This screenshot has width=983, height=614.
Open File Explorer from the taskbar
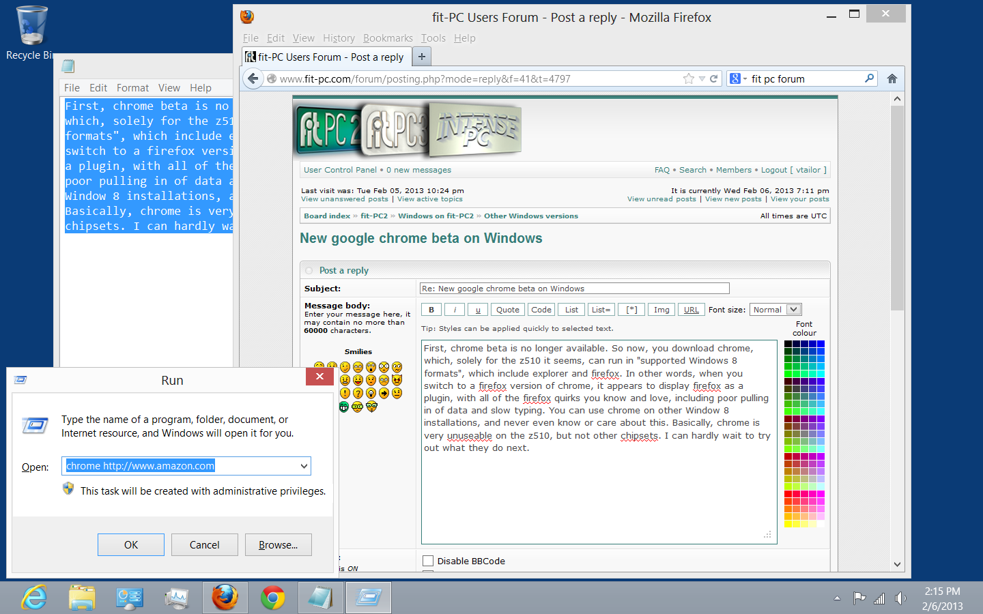82,598
